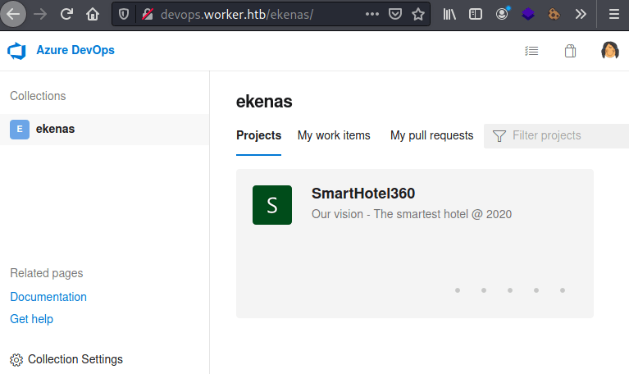Click the URL address bar text
629x374 pixels.
click(x=237, y=15)
